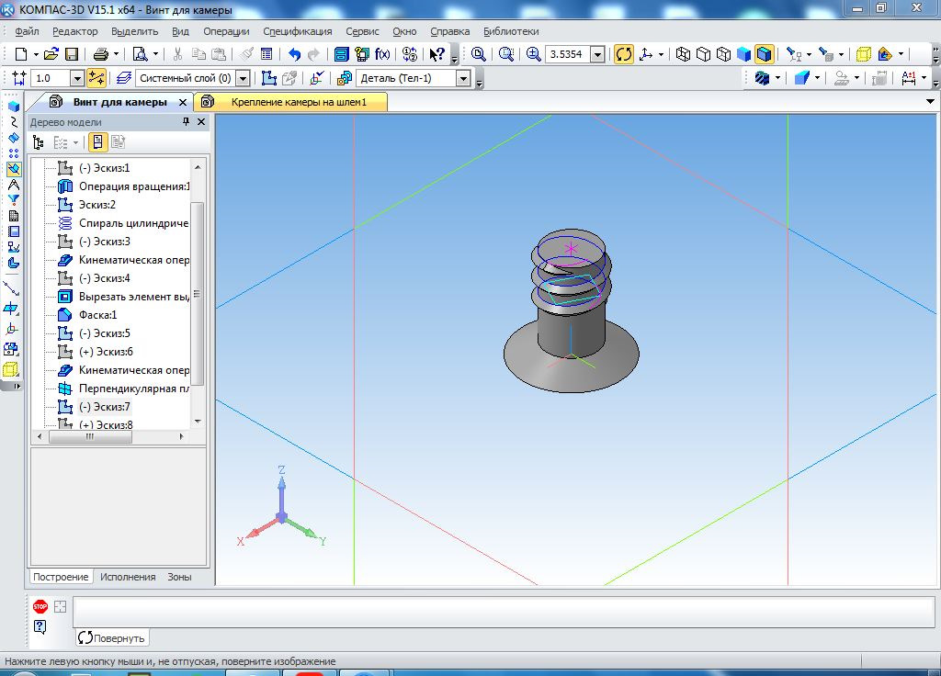Click the Print icon in the toolbar

point(101,54)
